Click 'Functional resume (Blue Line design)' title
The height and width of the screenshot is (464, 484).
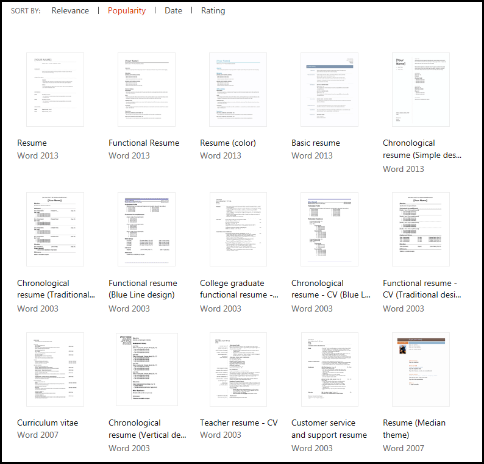coord(143,289)
